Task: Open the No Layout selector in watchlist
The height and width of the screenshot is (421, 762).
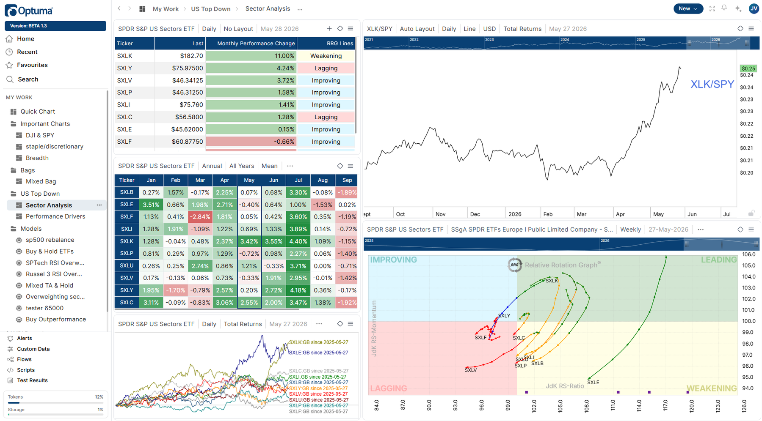Action: coord(238,29)
